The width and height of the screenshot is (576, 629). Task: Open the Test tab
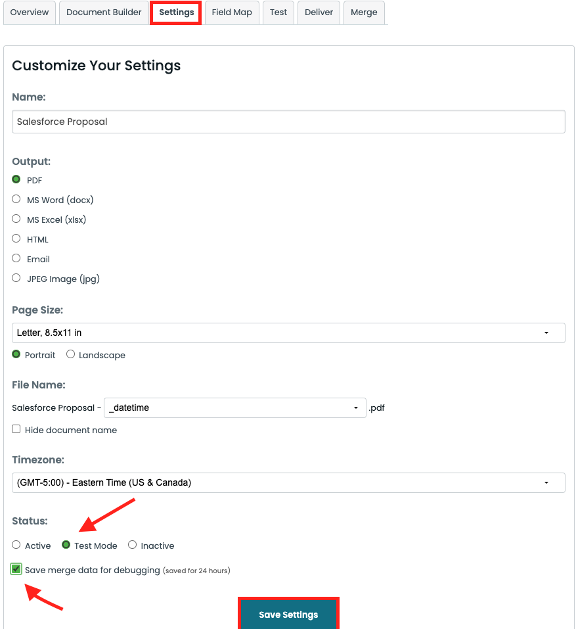pyautogui.click(x=278, y=12)
